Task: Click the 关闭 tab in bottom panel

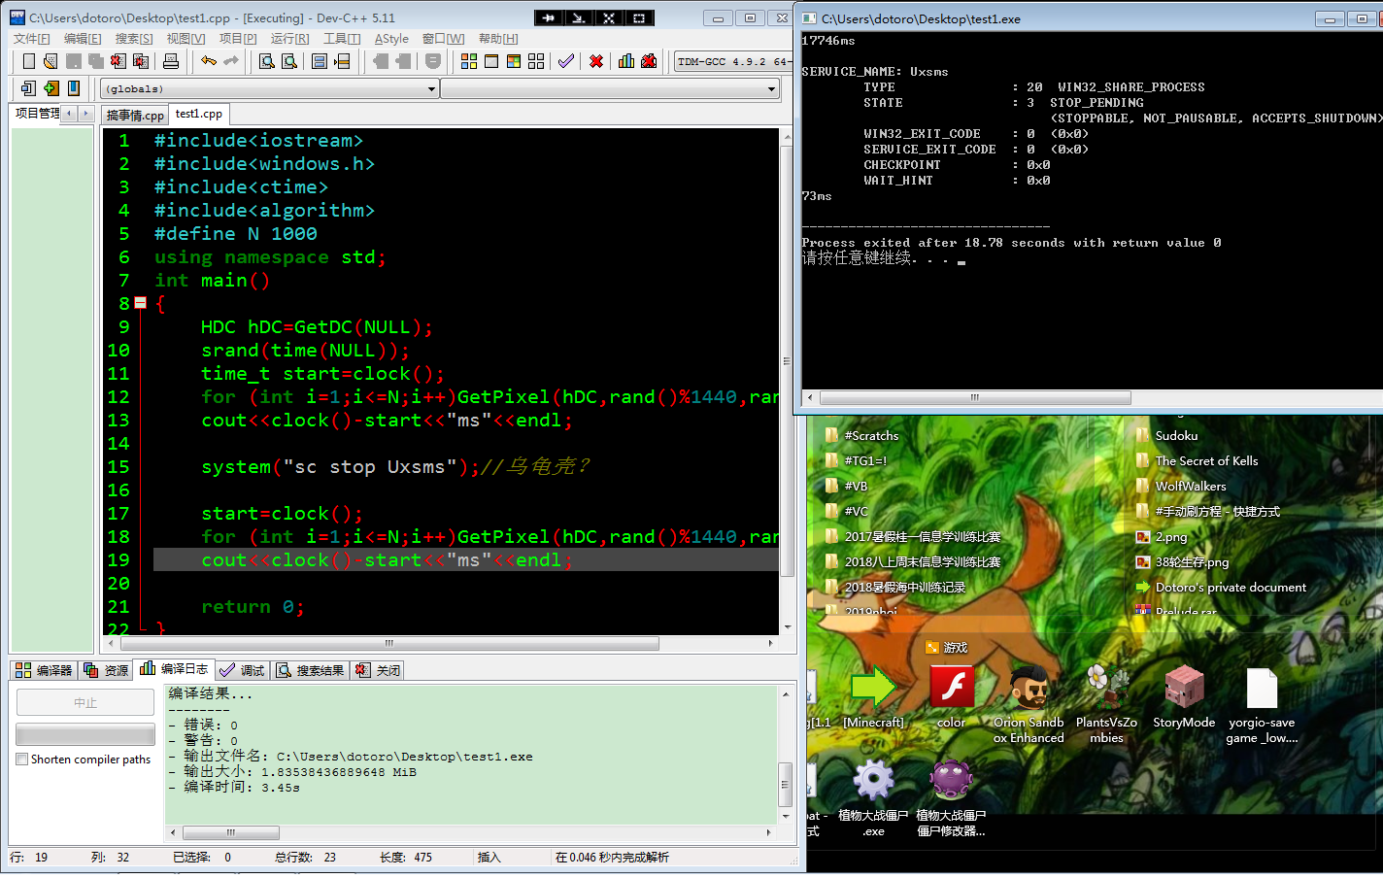Action: [378, 670]
